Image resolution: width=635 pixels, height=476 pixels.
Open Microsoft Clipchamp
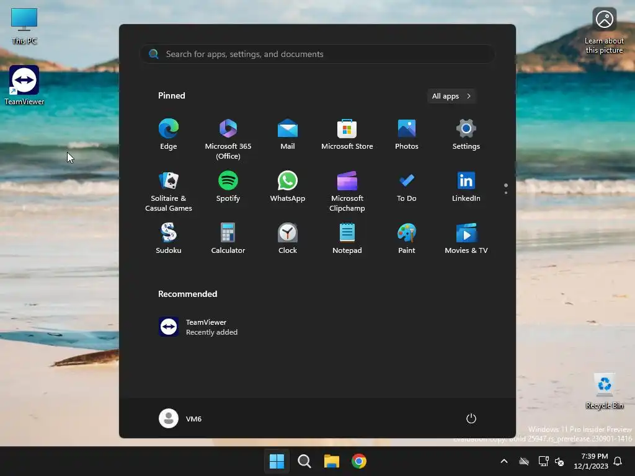click(x=347, y=192)
